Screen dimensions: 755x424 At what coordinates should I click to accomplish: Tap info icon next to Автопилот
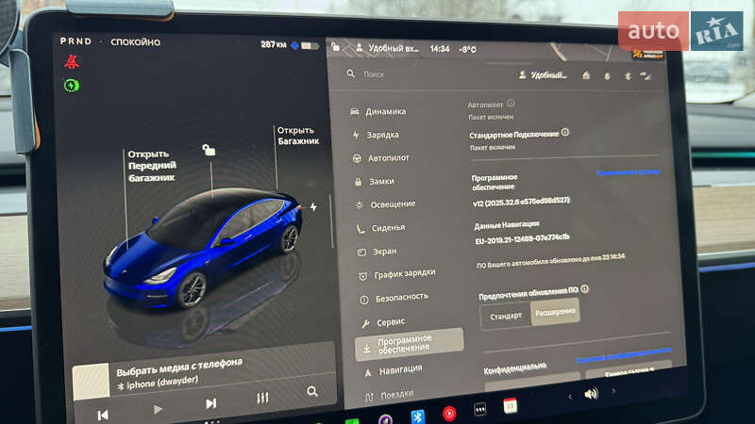point(511,104)
